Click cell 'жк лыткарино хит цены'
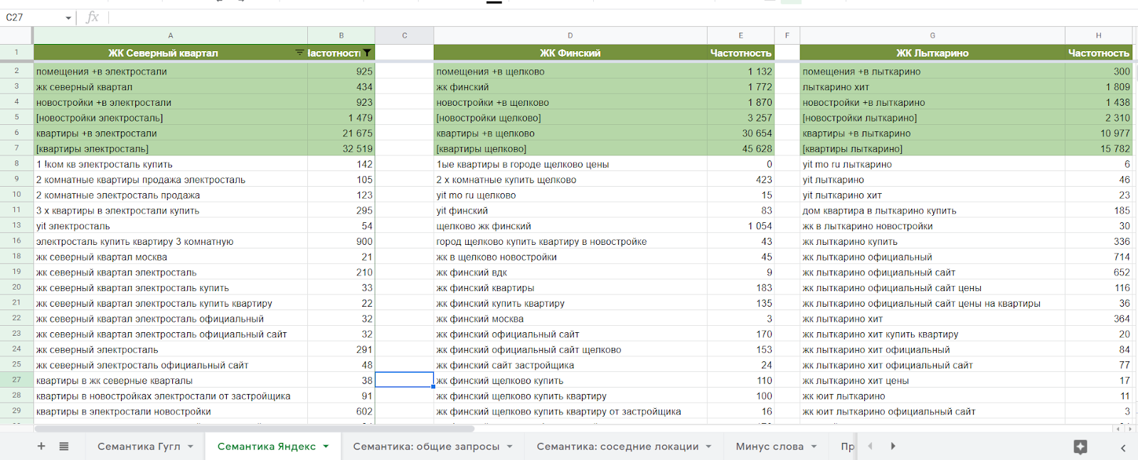1138x460 pixels. click(932, 380)
